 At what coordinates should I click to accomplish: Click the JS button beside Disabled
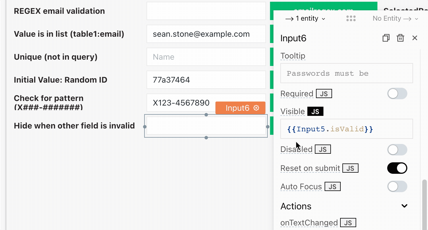point(323,149)
